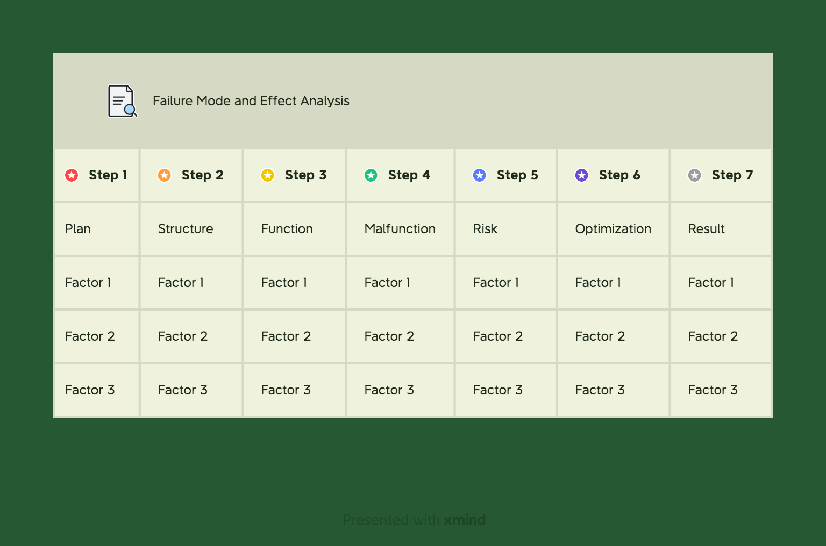The image size is (826, 546).
Task: Select the Malfunction cell
Action: tap(401, 229)
